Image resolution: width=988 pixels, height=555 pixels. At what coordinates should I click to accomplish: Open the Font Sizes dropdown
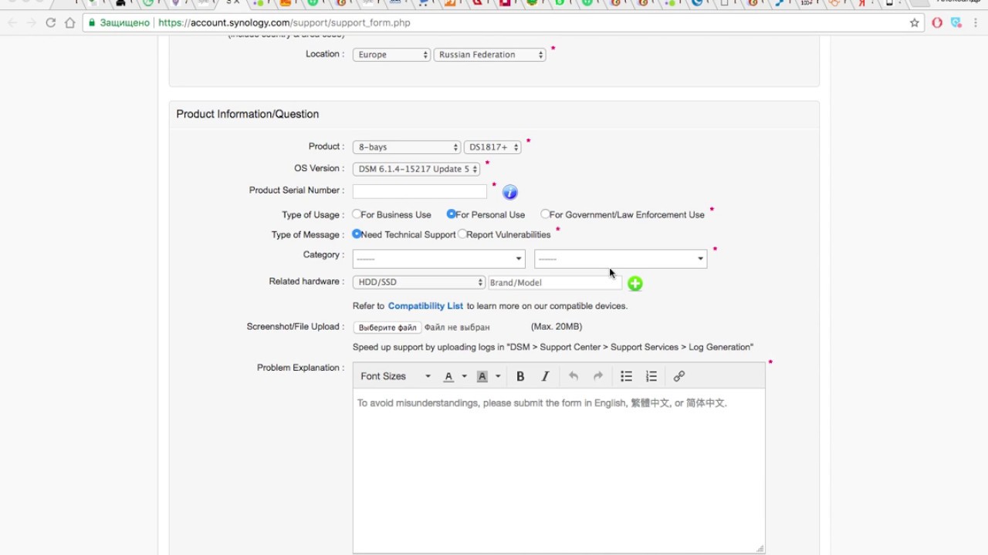click(395, 376)
